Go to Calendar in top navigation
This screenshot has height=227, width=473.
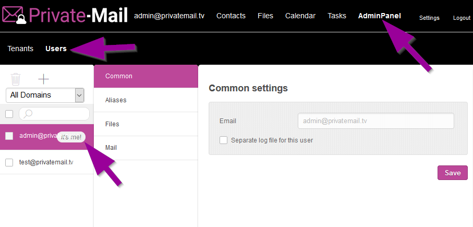click(x=300, y=16)
